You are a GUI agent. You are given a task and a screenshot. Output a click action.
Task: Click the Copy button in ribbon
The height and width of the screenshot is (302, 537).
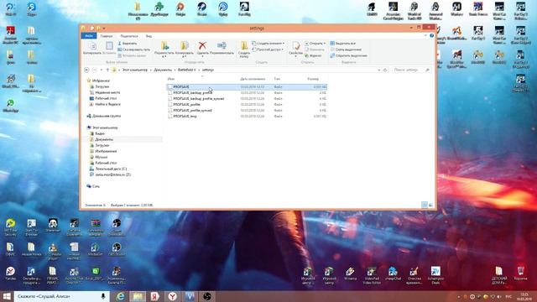click(x=92, y=48)
